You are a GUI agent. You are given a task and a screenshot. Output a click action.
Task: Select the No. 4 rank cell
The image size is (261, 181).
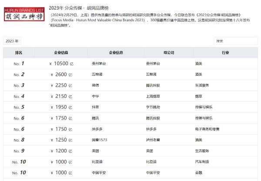(19, 96)
